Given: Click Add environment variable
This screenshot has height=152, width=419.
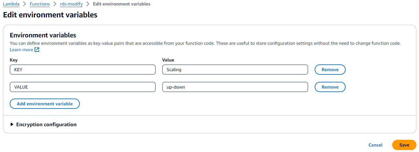Looking at the screenshot, I should click(45, 104).
